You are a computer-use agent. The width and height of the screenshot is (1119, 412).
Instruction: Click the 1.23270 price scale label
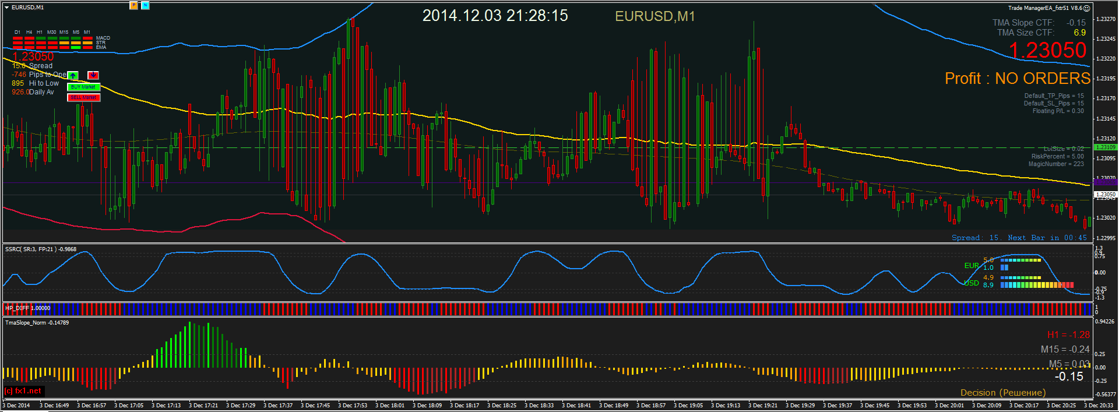pyautogui.click(x=1106, y=19)
